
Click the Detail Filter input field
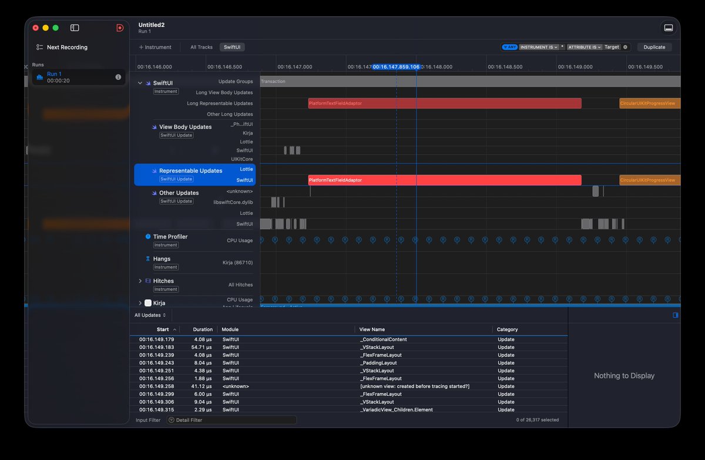(x=232, y=420)
